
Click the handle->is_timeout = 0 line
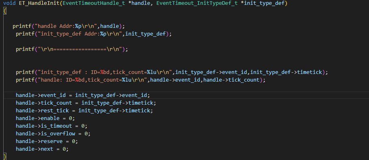[52, 126]
